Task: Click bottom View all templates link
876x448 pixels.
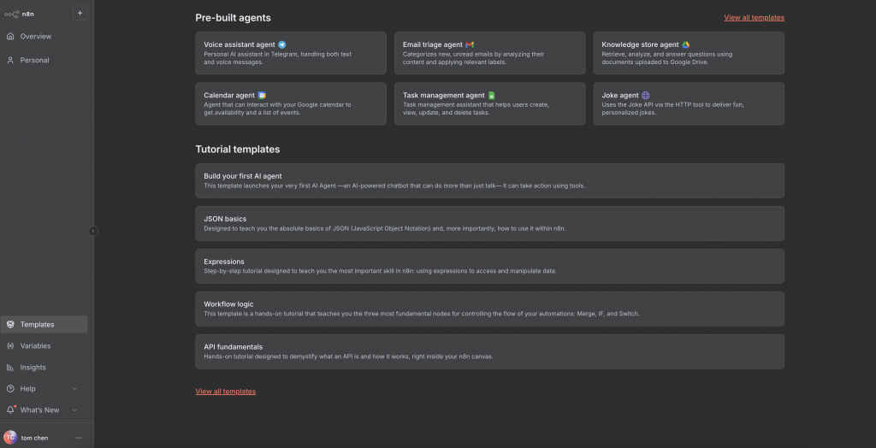Action: point(225,392)
